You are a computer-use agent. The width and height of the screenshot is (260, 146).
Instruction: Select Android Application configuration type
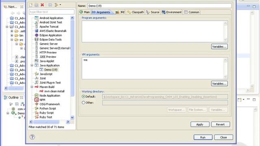coord(51,18)
